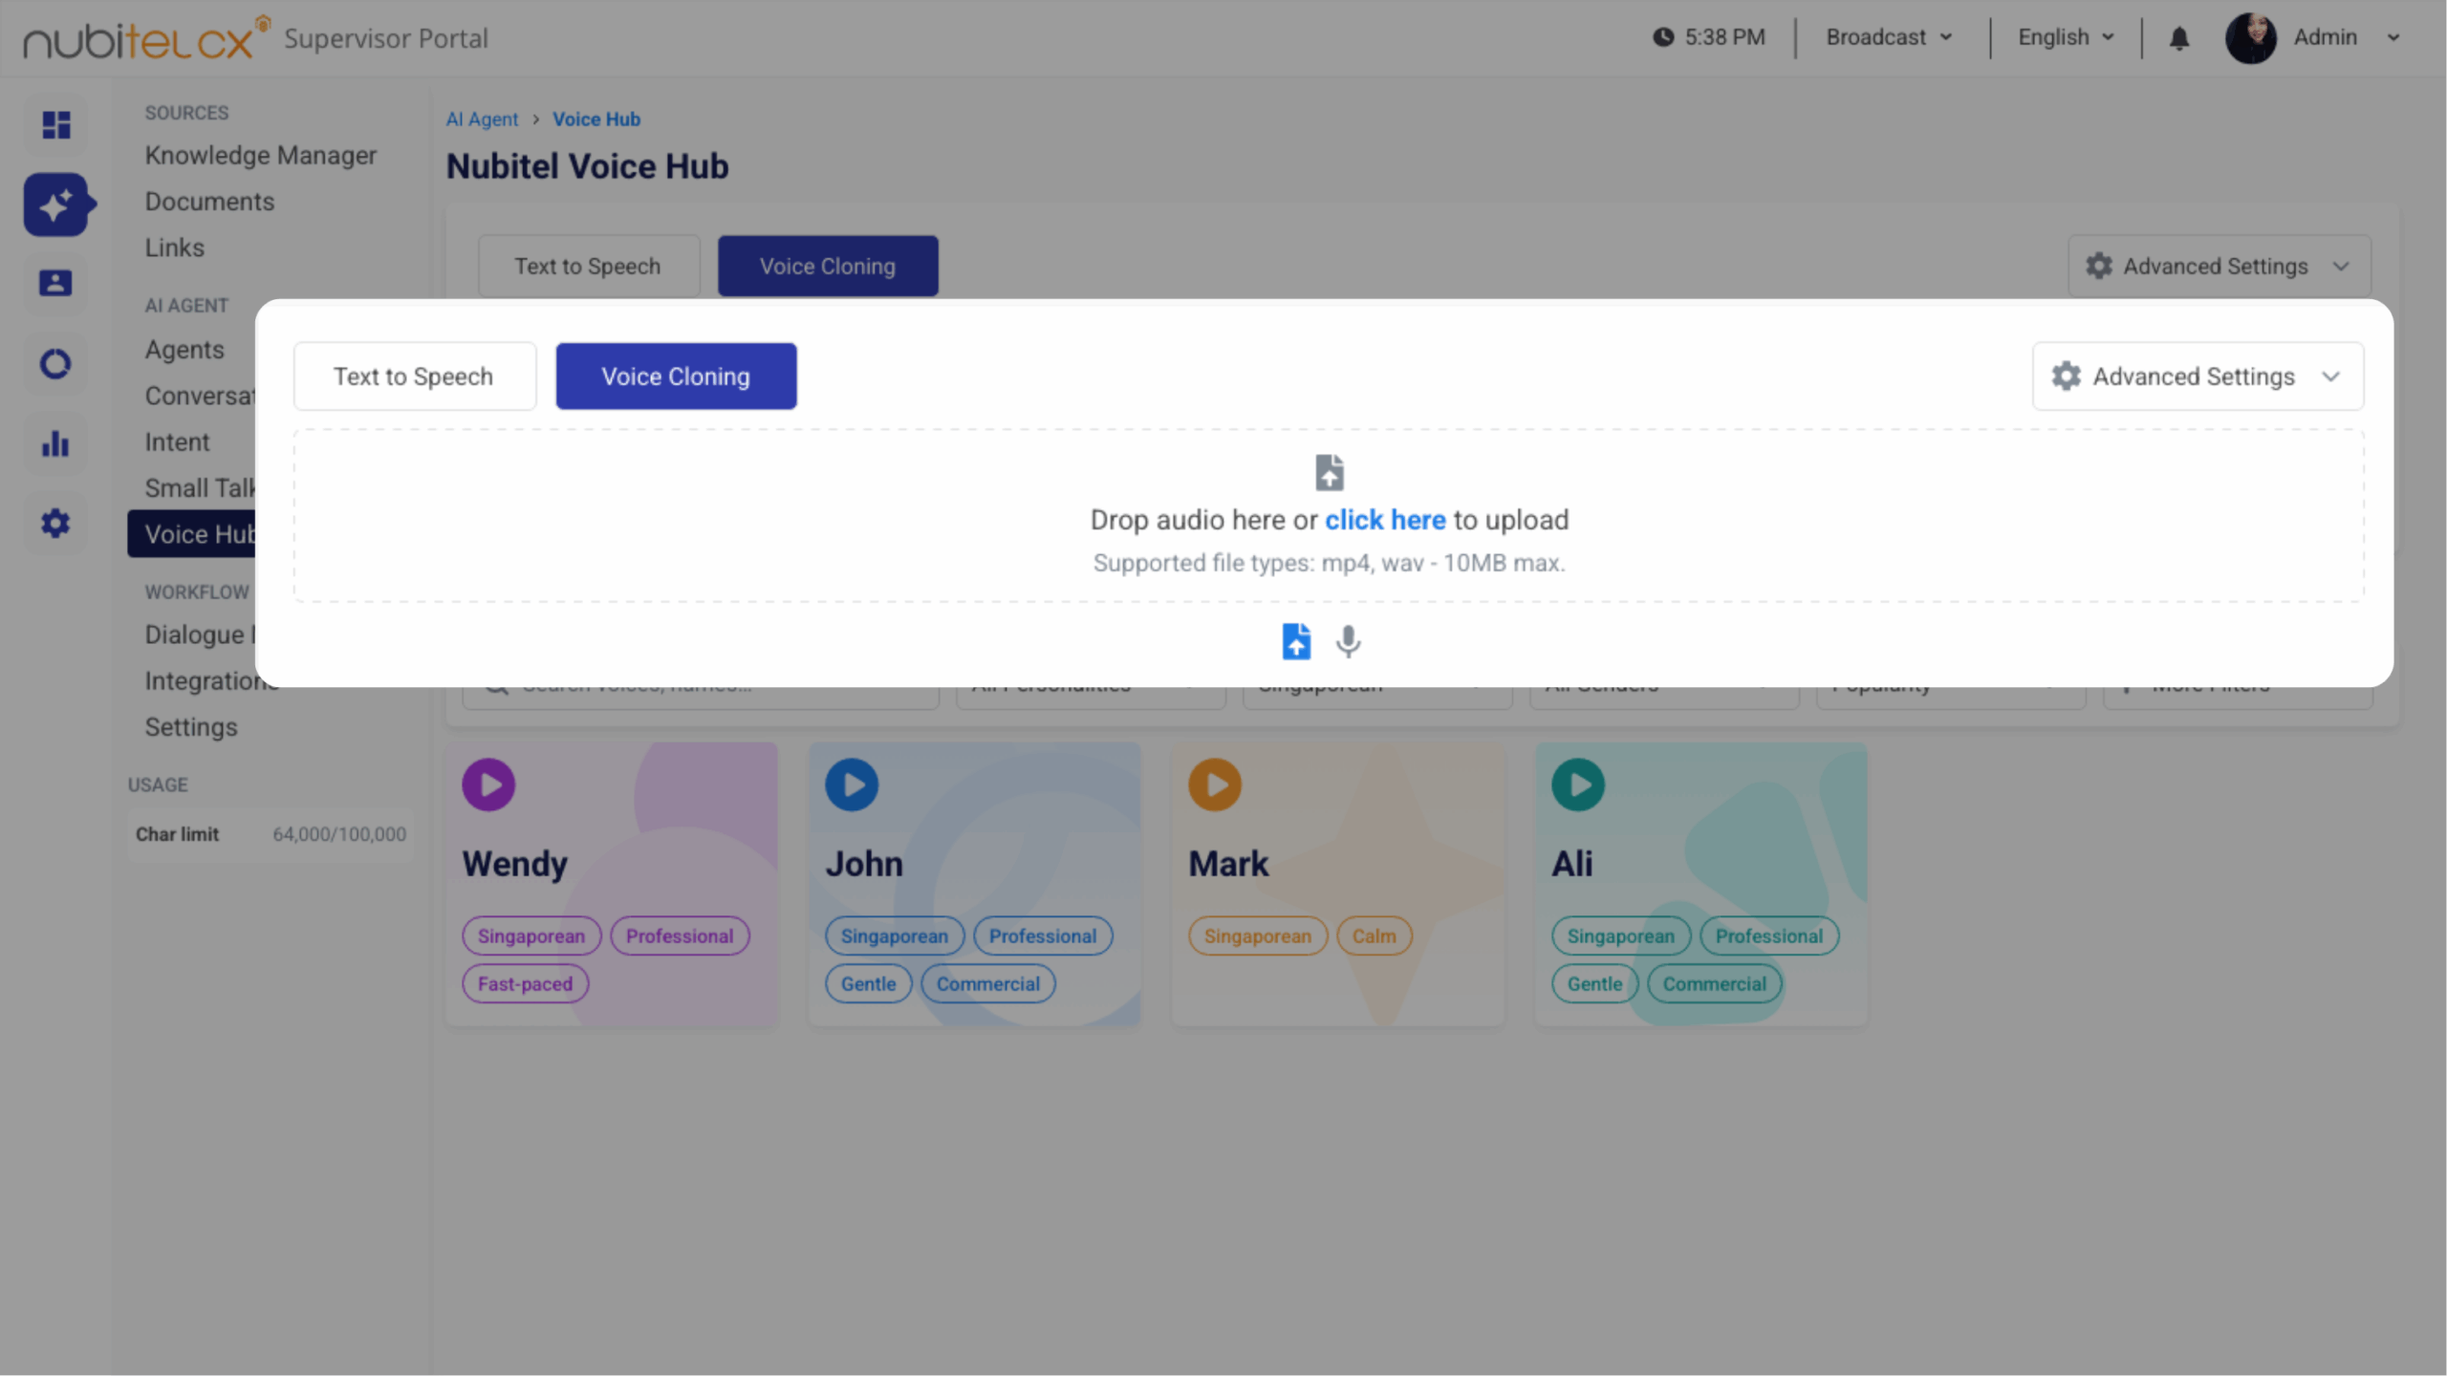Switch to Text to Speech tab in modal
The height and width of the screenshot is (1376, 2447).
pos(414,376)
